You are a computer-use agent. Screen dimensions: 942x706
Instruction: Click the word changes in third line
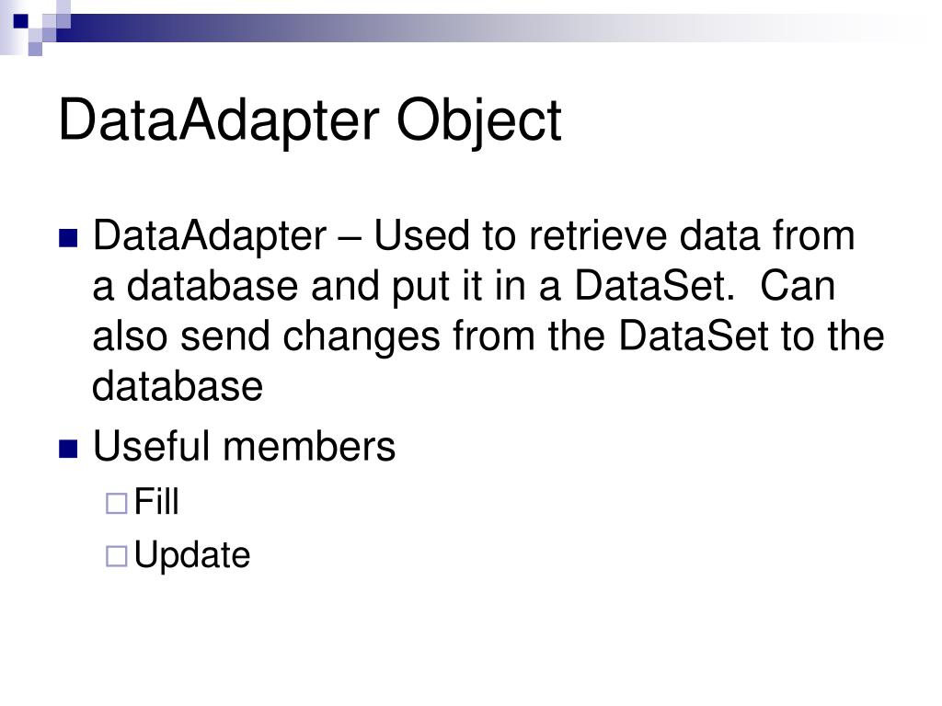(x=362, y=338)
